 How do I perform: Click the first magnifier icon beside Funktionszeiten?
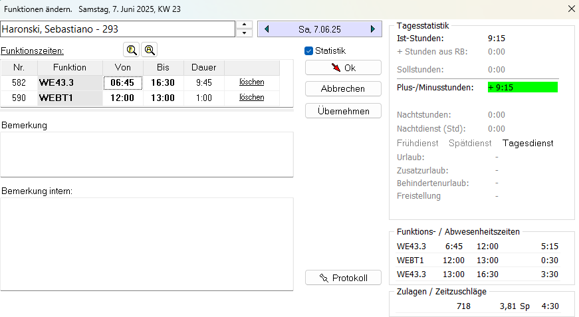(132, 50)
